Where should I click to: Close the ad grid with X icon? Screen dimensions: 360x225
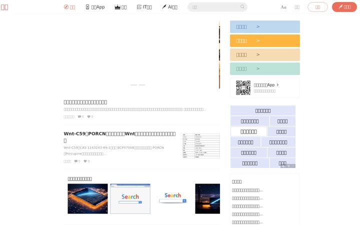point(293,166)
